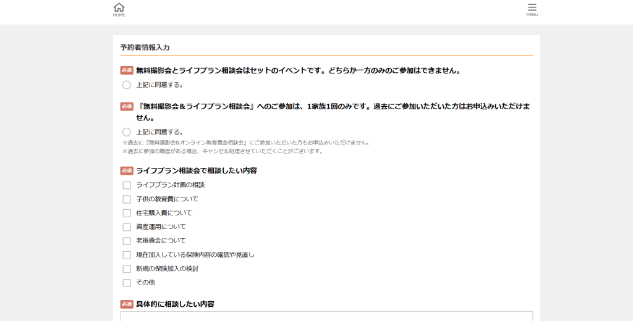
Task: Check the 新規の保険加入の検討 checkbox
Action: click(127, 269)
